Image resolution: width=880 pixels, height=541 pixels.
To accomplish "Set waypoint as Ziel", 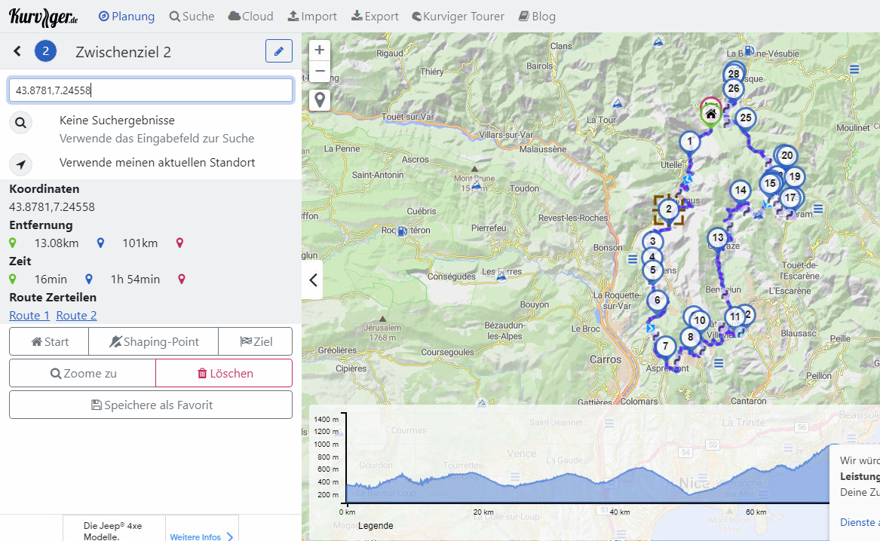I will 255,341.
